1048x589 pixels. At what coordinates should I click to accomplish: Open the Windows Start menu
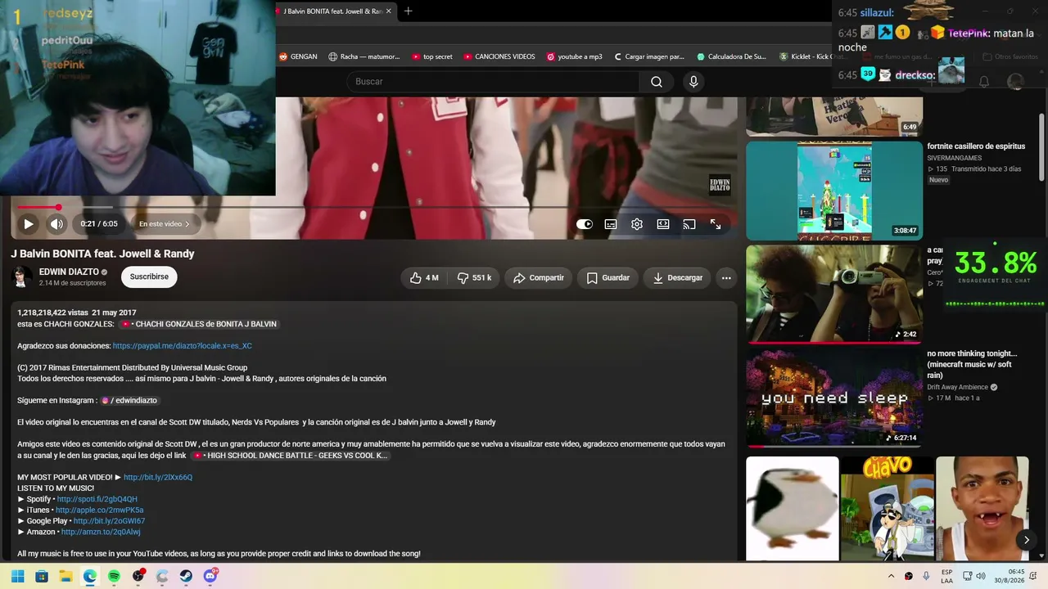click(17, 576)
